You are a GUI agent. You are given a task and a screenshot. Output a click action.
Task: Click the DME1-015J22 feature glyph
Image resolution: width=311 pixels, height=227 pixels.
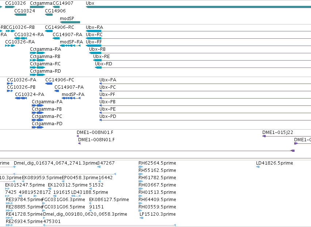(287, 136)
